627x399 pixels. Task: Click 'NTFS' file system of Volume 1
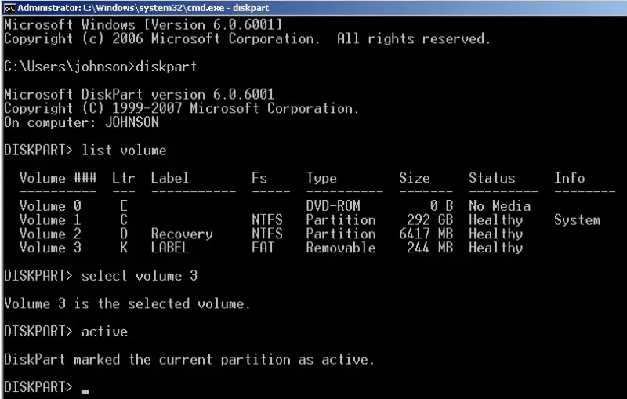[x=267, y=220]
